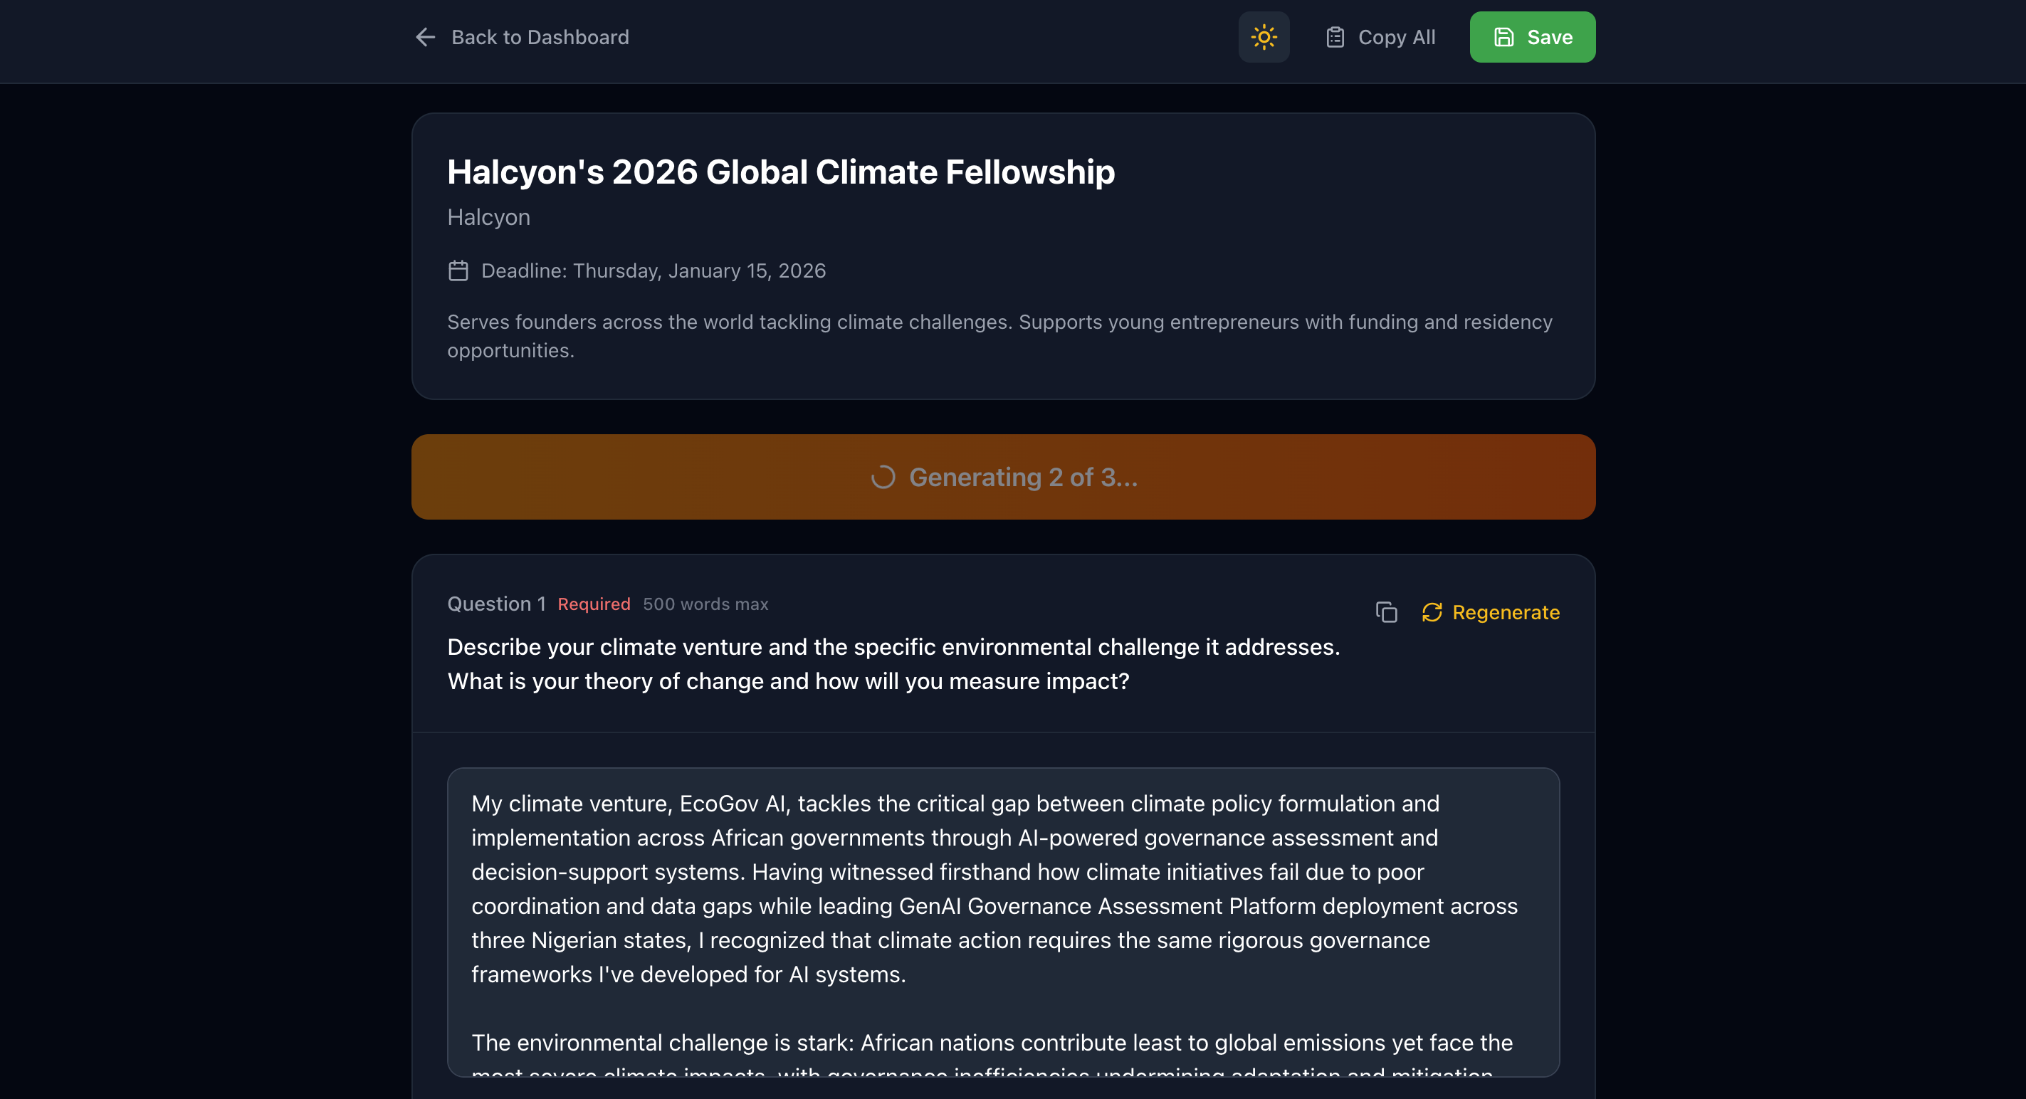Copy Question 1 answer using copy icon
Image resolution: width=2026 pixels, height=1099 pixels.
point(1386,611)
